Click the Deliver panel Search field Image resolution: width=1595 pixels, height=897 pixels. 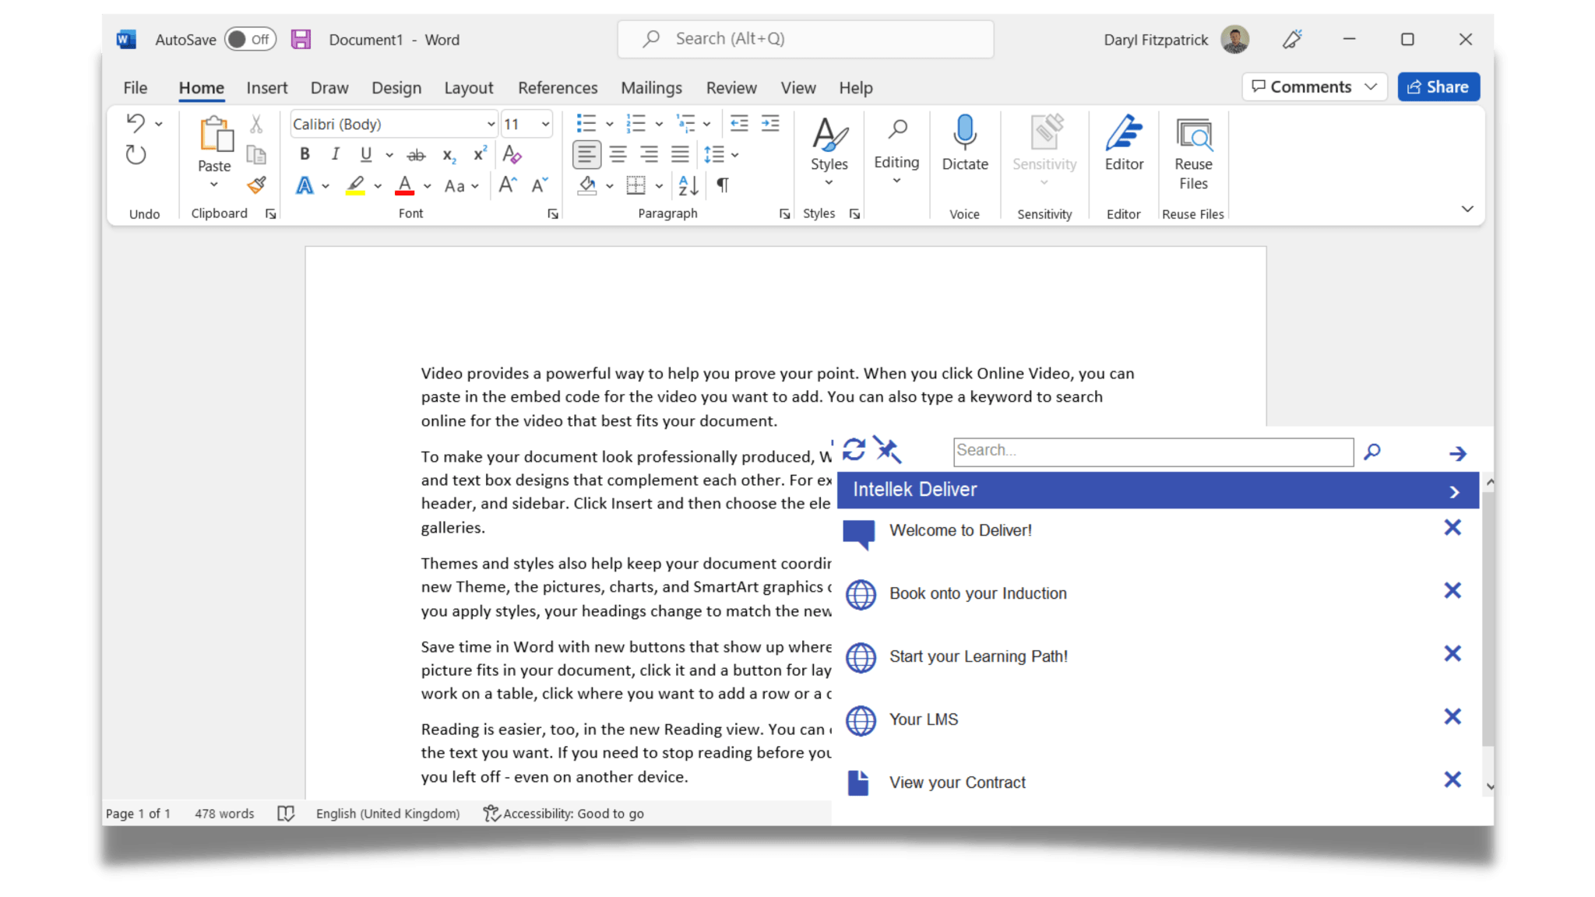click(x=1153, y=452)
